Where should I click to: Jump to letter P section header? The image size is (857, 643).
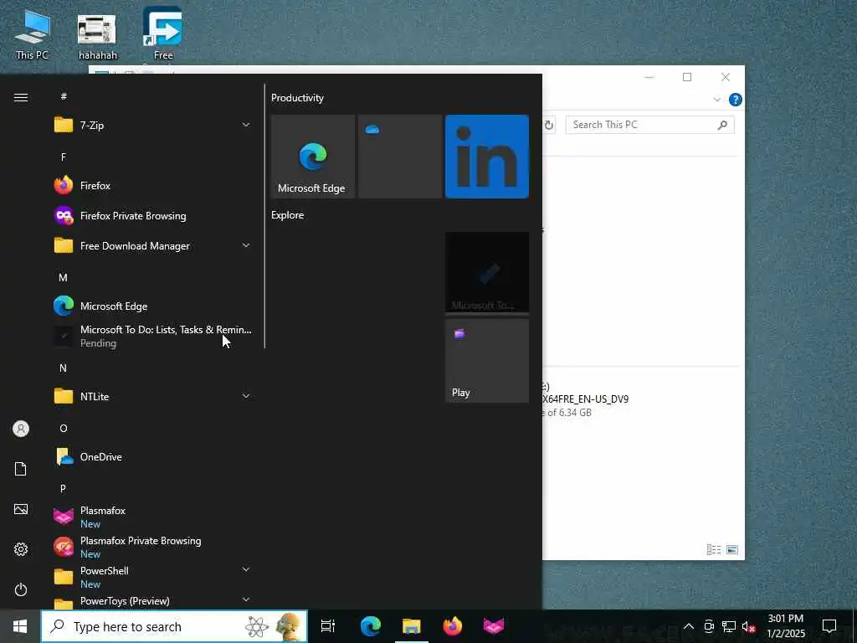click(x=64, y=488)
